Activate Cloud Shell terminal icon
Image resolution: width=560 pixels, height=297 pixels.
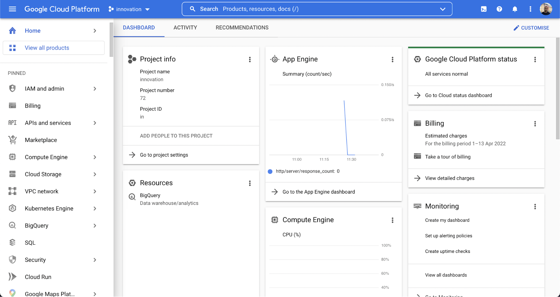point(484,9)
